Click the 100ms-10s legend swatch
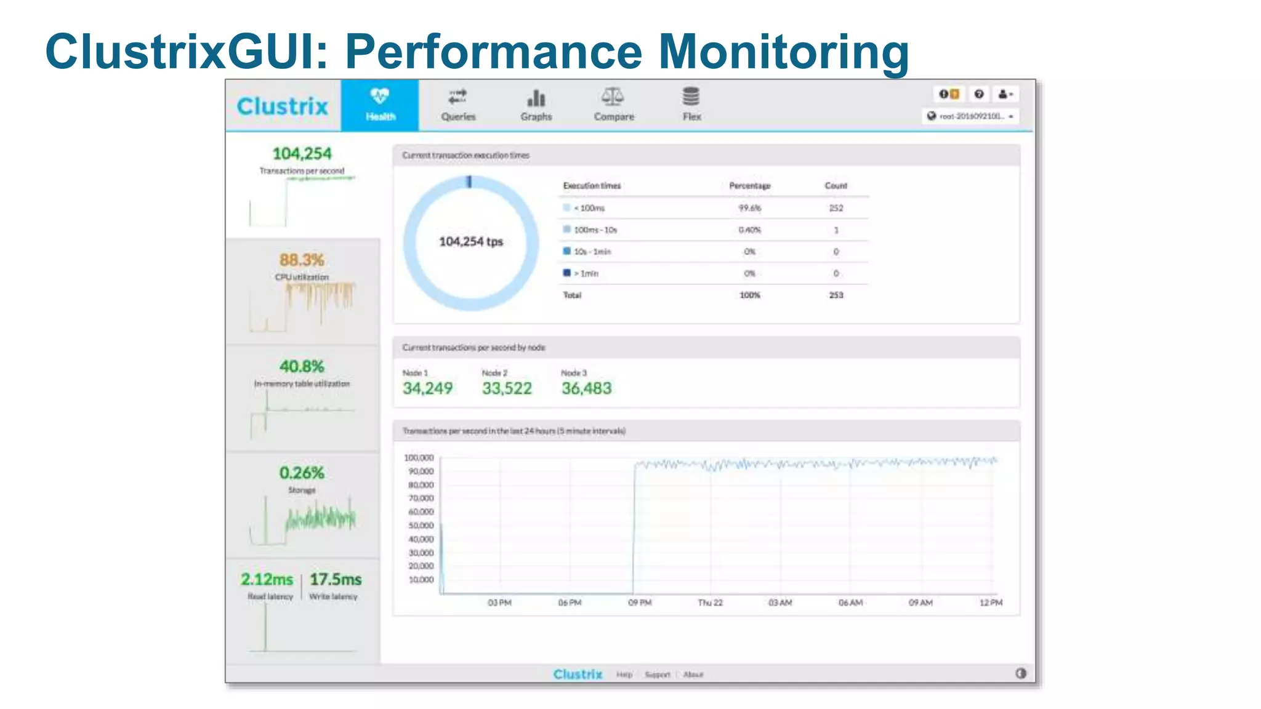Viewport: 1261px width, 709px height. point(566,230)
